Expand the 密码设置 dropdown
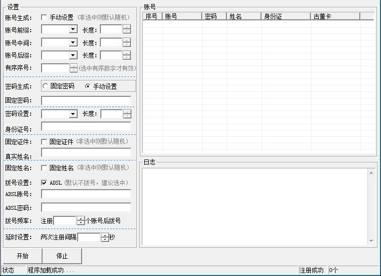 pyautogui.click(x=73, y=114)
